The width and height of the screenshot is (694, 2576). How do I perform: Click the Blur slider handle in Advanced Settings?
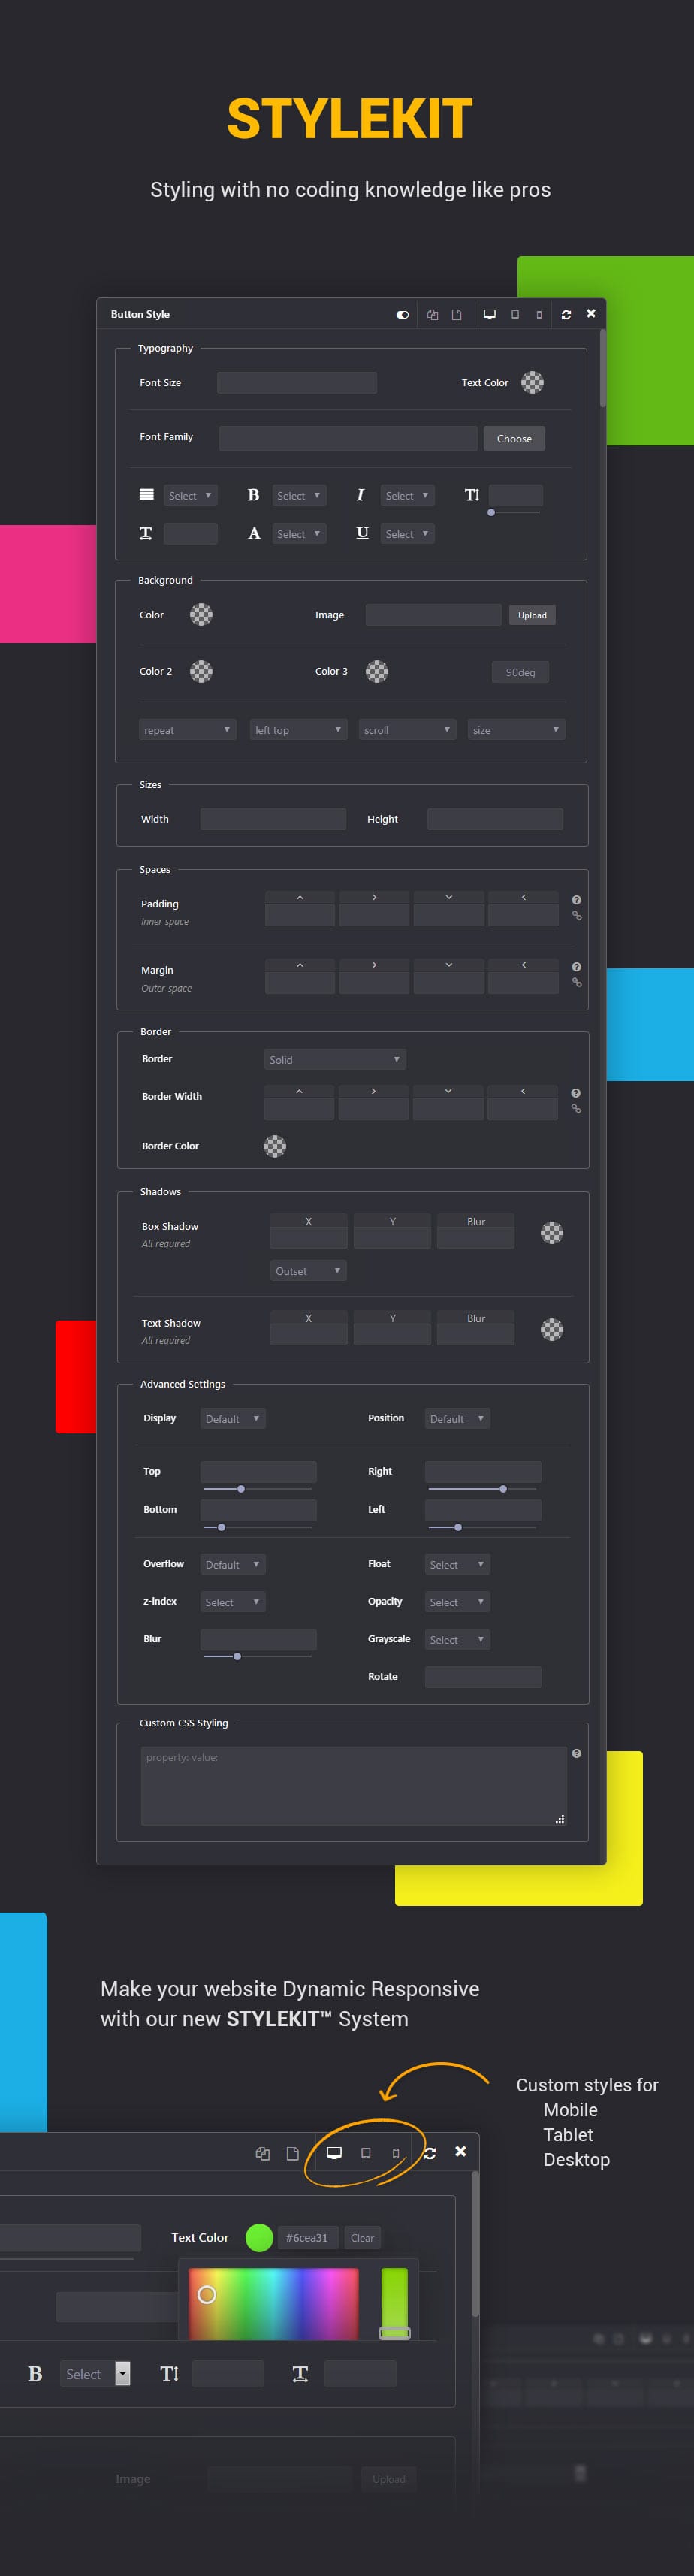click(237, 1657)
